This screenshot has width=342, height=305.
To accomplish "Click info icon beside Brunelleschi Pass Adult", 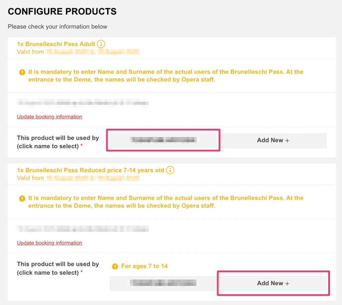I will click(x=101, y=44).
